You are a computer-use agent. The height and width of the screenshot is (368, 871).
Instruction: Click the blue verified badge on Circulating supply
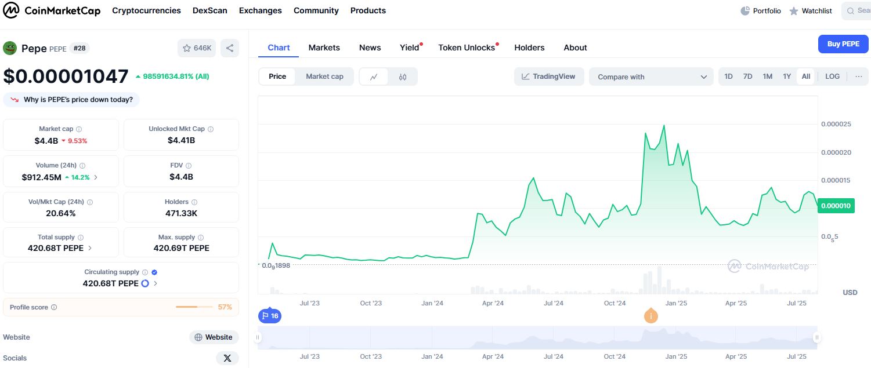(154, 272)
